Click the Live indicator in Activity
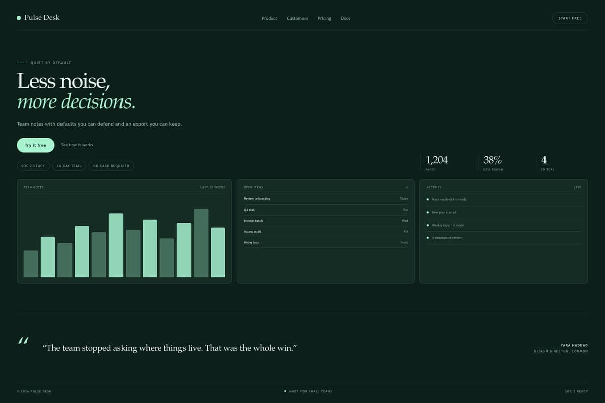This screenshot has height=403, width=605. (x=578, y=187)
